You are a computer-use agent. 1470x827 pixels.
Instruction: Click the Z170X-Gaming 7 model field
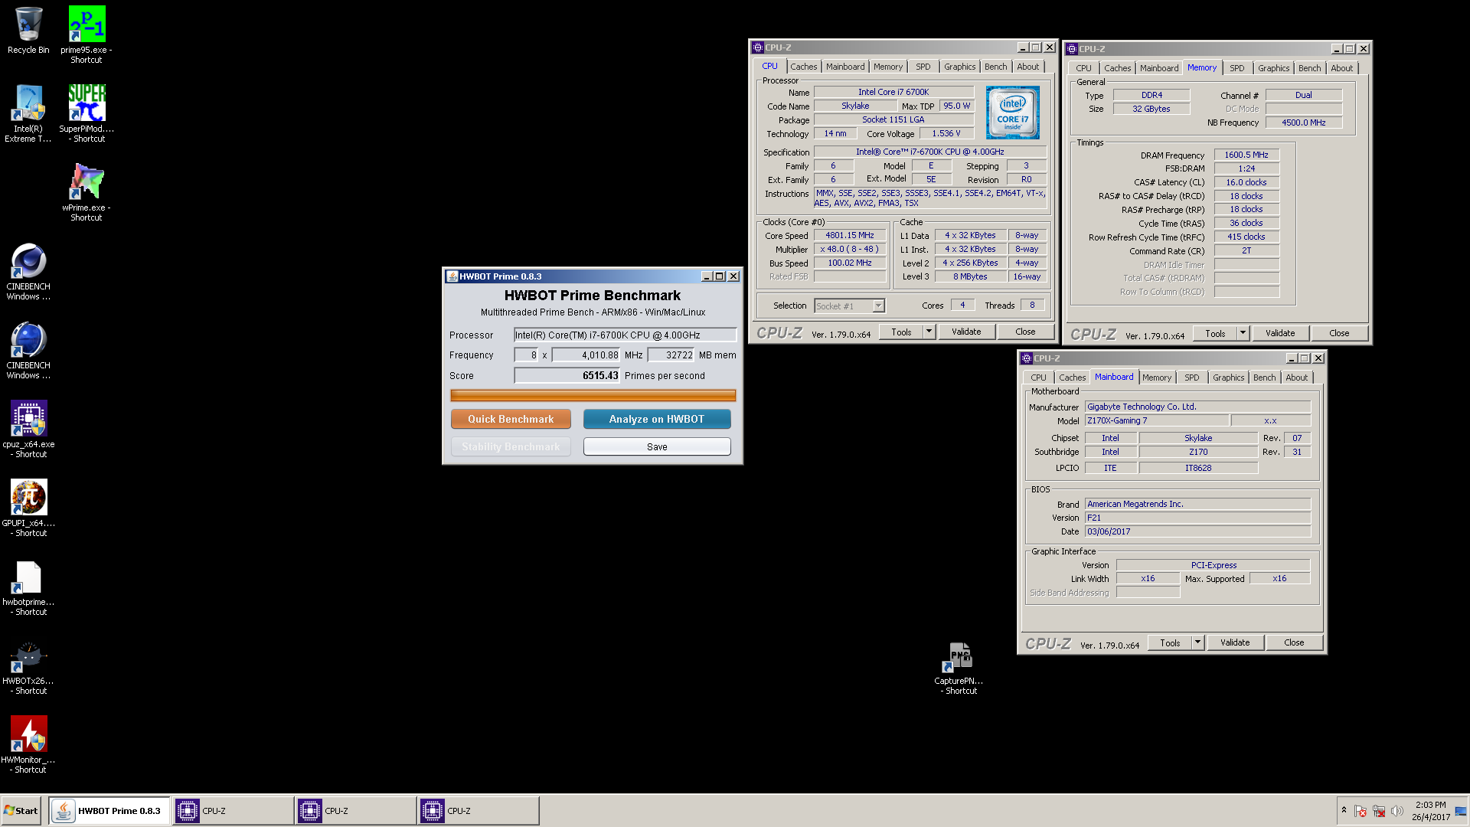point(1156,420)
